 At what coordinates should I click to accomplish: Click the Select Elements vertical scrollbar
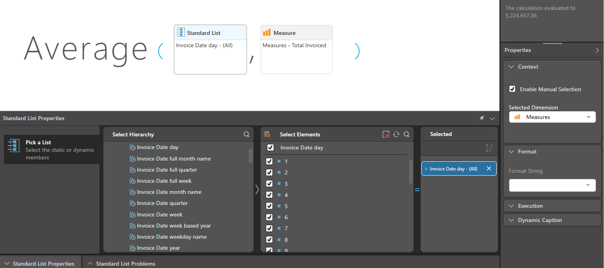tap(411, 172)
